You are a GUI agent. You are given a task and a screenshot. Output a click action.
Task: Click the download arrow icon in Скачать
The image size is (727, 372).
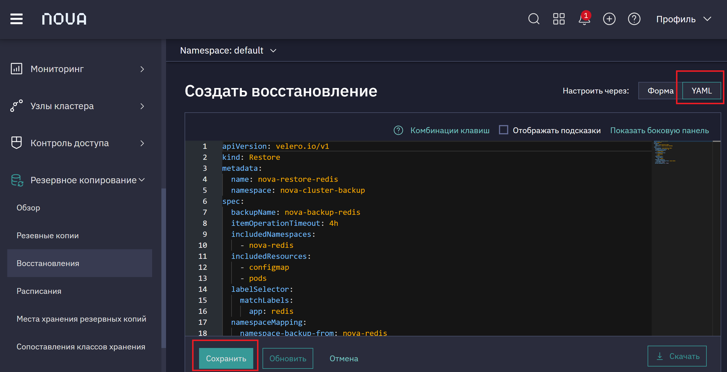(x=660, y=356)
